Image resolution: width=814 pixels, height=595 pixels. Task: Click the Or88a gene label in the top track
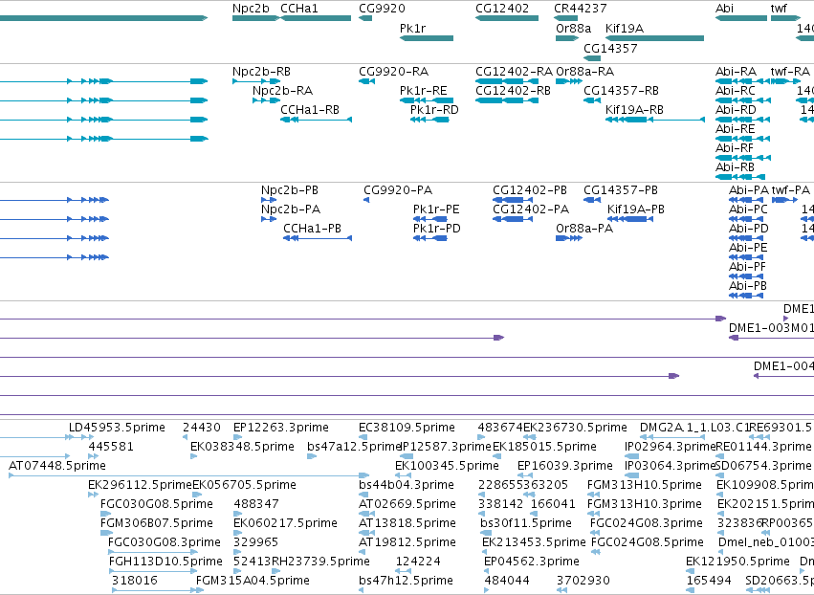(573, 28)
